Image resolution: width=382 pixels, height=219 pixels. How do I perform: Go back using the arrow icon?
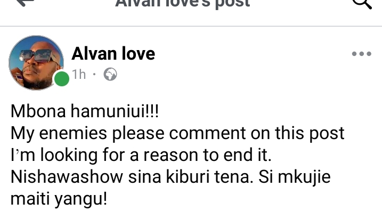[25, 3]
